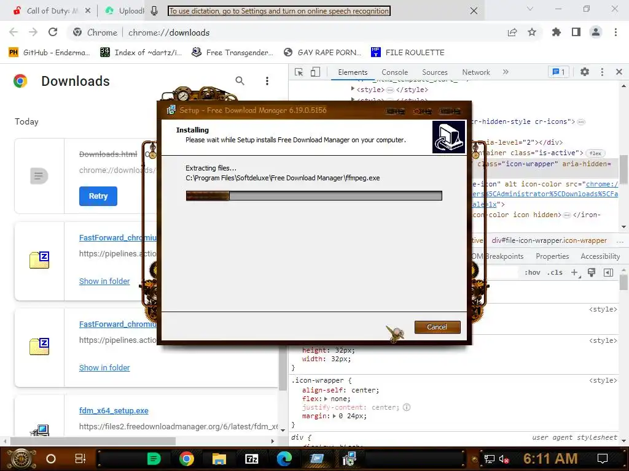Select the div#file-icon-wrapper breadcrumb
This screenshot has height=471, width=629.
click(x=549, y=240)
